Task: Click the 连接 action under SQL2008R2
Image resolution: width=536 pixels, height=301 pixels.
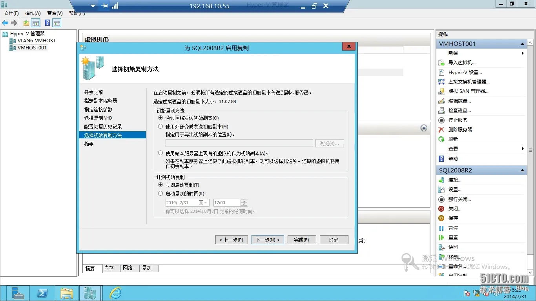Action: pos(455,180)
